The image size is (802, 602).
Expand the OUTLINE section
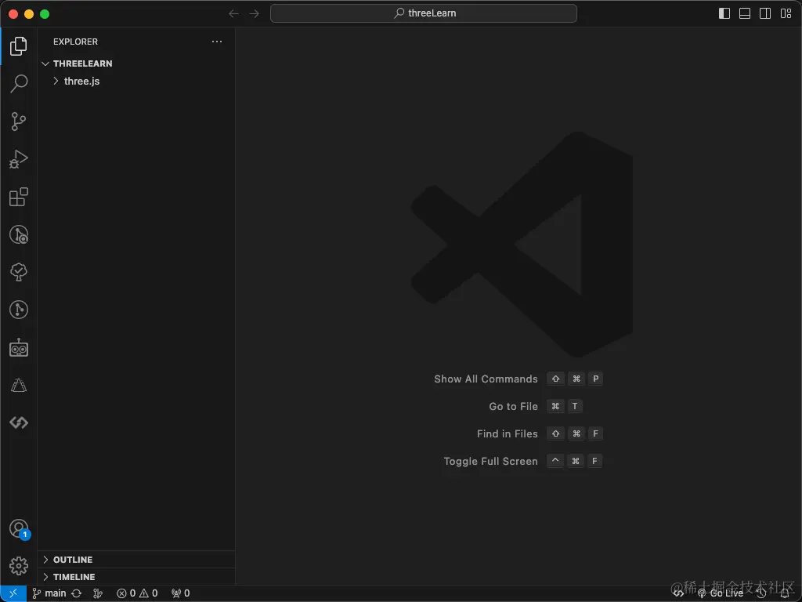coord(136,560)
